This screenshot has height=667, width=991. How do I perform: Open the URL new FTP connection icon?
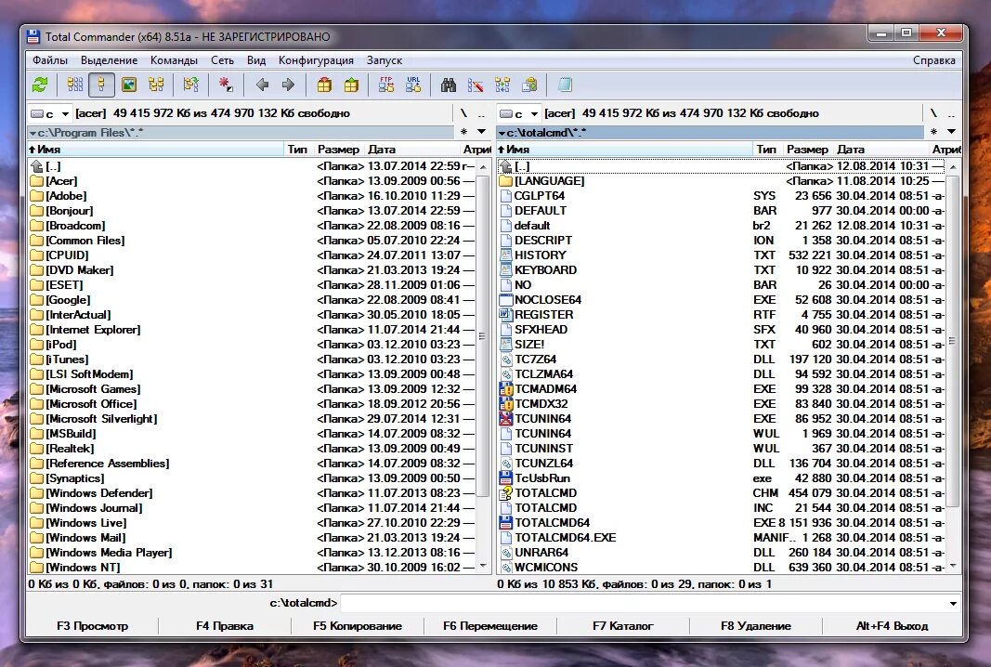click(413, 85)
